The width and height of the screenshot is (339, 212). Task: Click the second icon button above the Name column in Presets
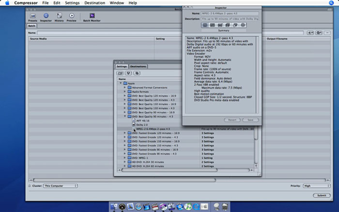click(128, 73)
